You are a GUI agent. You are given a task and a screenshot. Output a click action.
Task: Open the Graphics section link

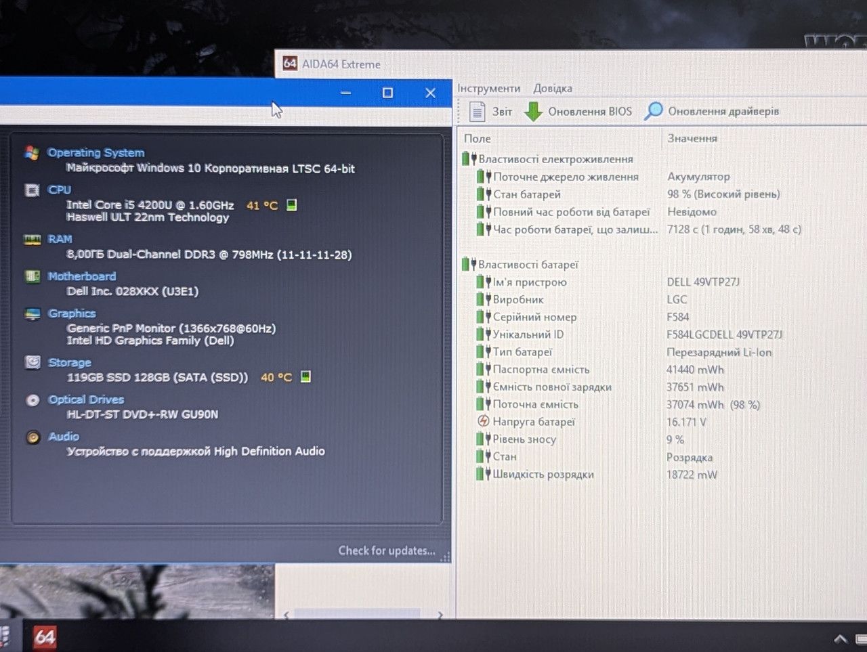pos(72,313)
